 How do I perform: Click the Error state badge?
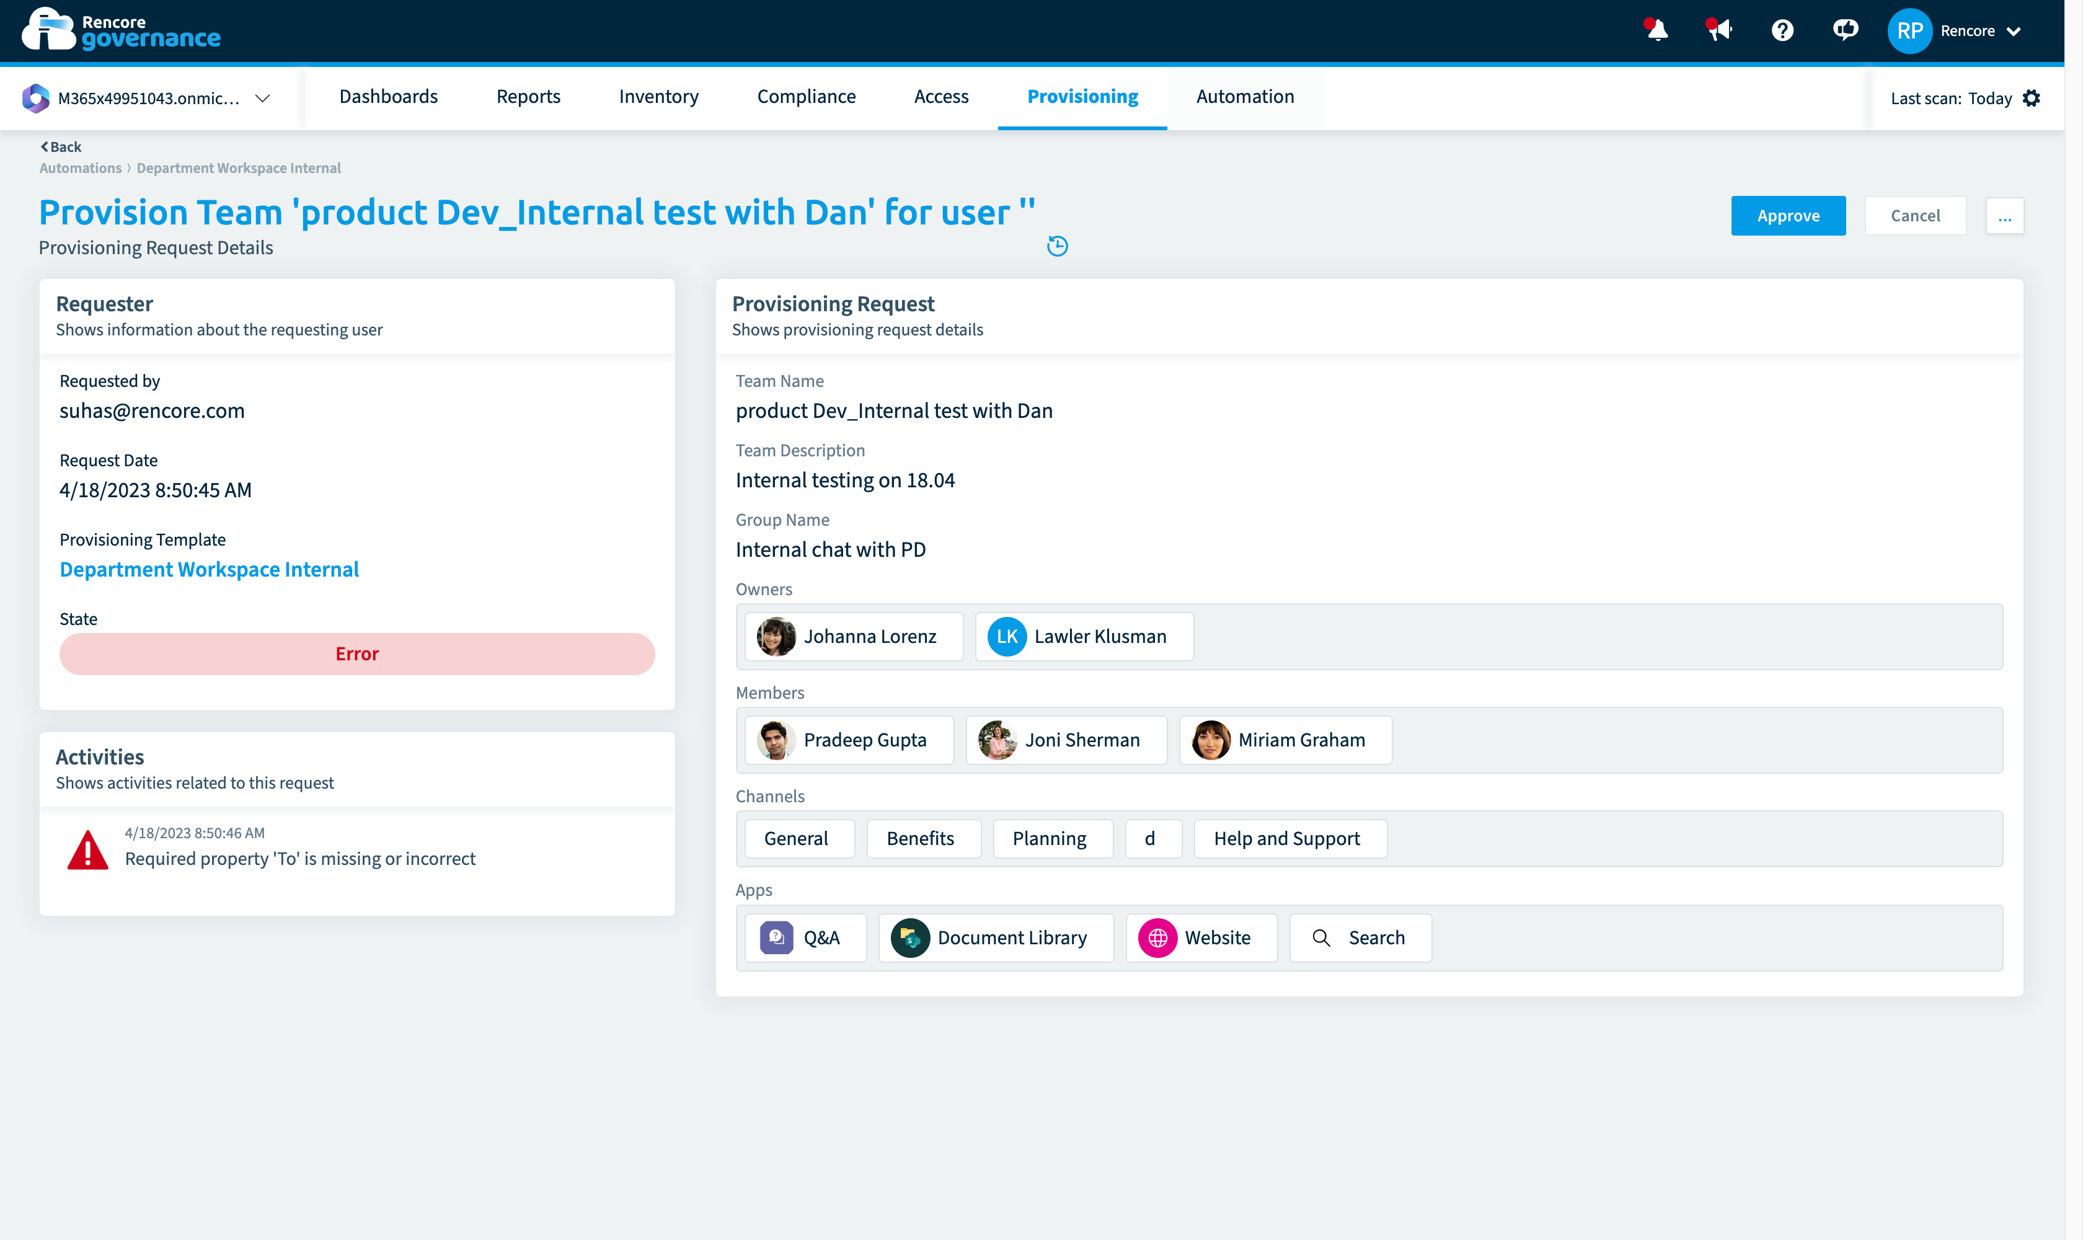coord(356,654)
